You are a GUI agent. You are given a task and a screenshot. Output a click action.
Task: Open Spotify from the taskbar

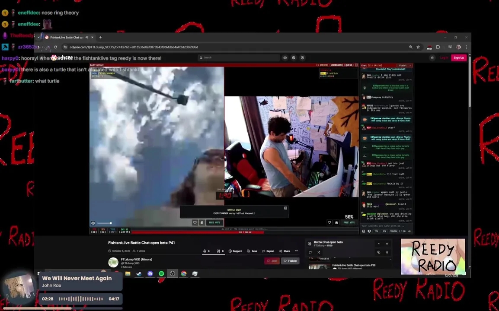[161, 273]
